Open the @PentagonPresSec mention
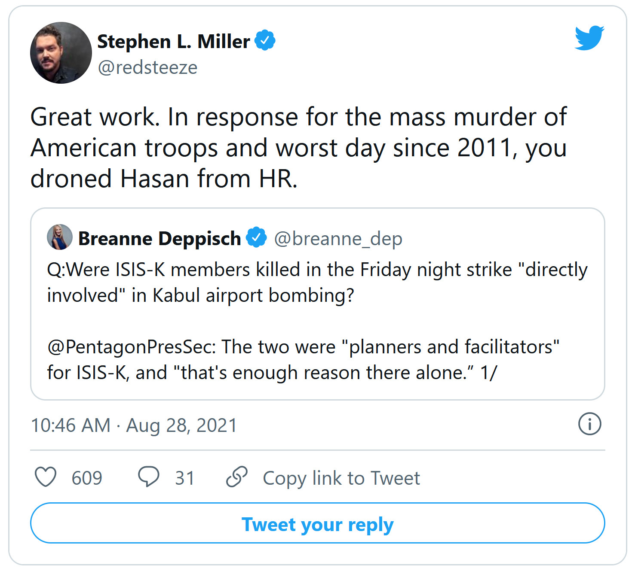 point(132,347)
